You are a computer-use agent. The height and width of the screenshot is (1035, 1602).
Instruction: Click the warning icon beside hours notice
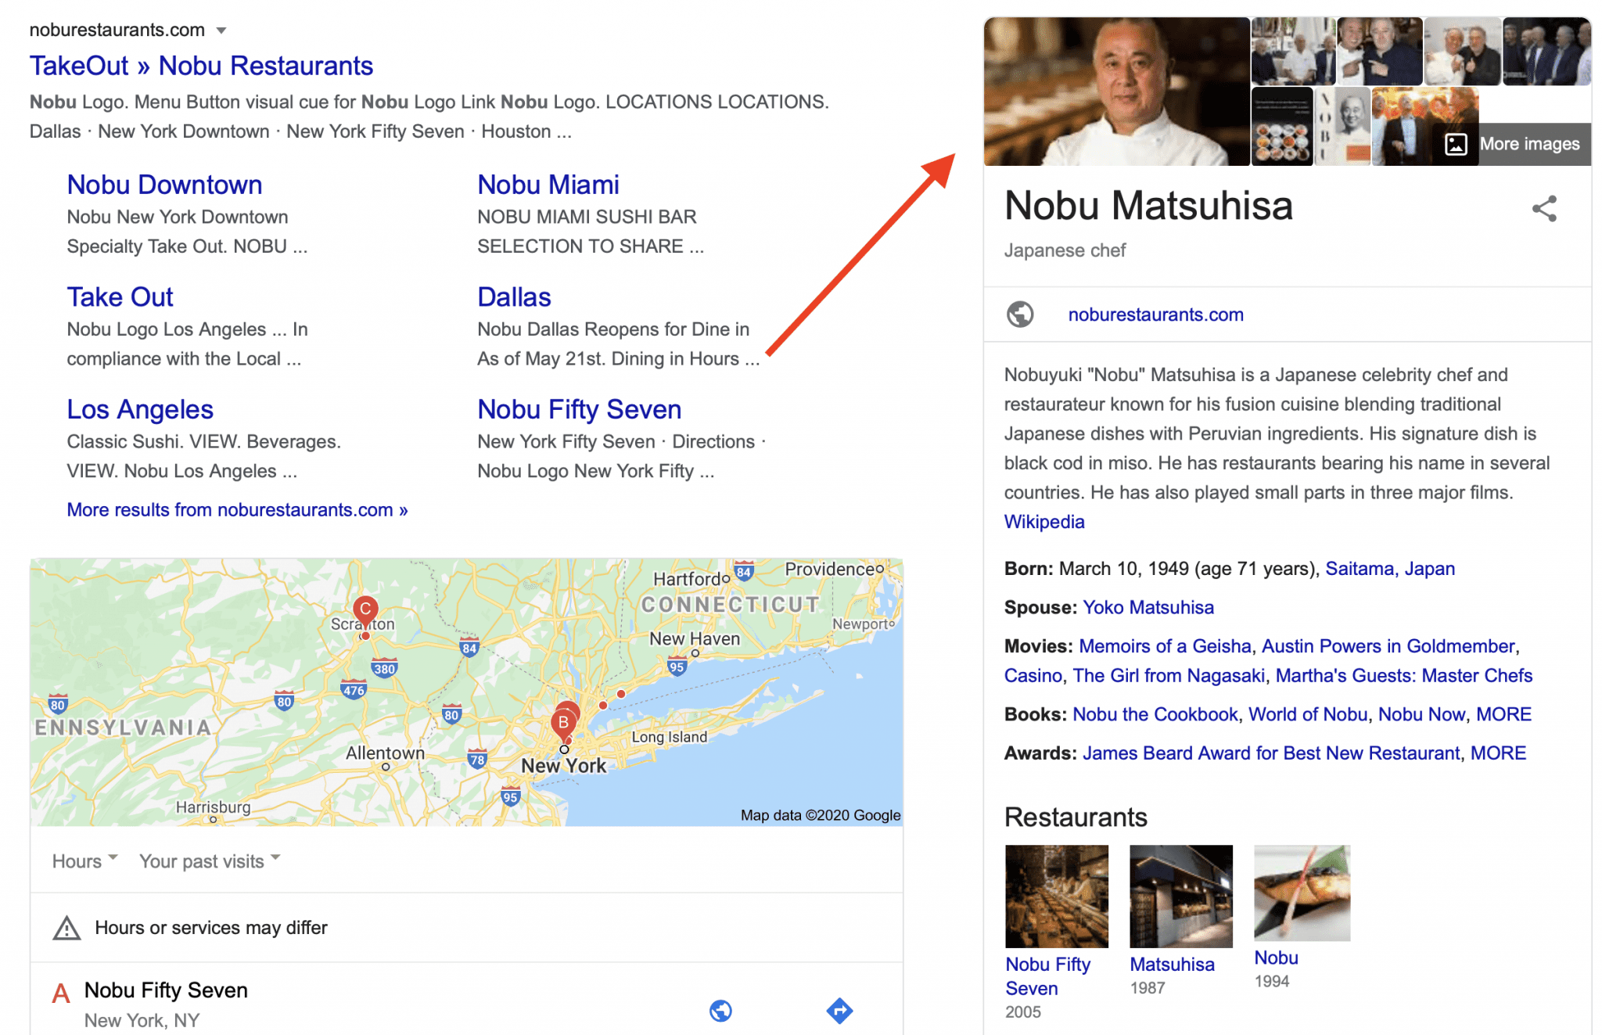click(x=67, y=928)
